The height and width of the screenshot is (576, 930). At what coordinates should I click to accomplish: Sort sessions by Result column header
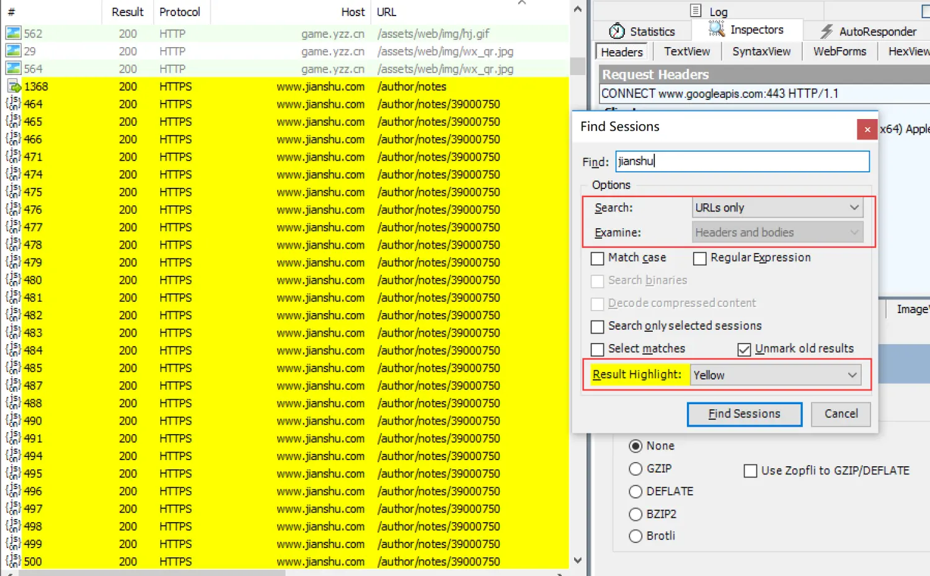point(128,12)
